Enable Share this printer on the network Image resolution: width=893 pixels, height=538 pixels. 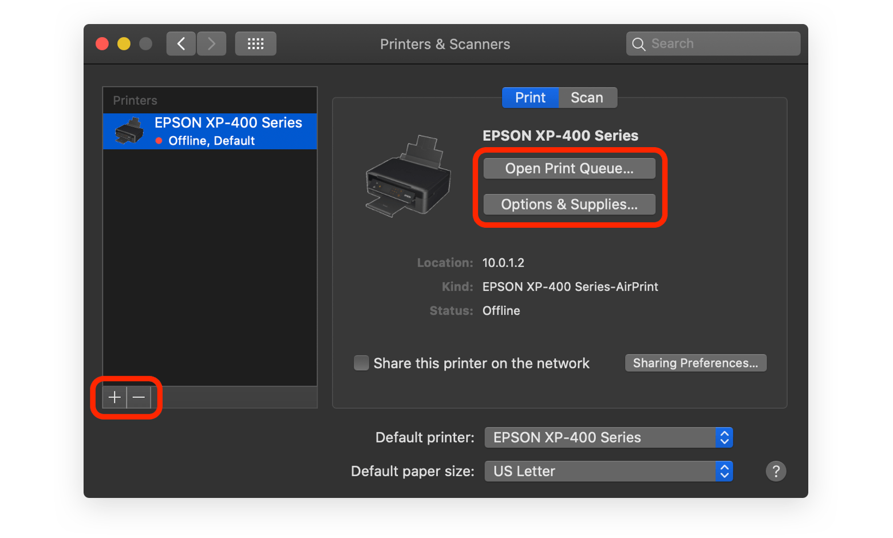[361, 363]
